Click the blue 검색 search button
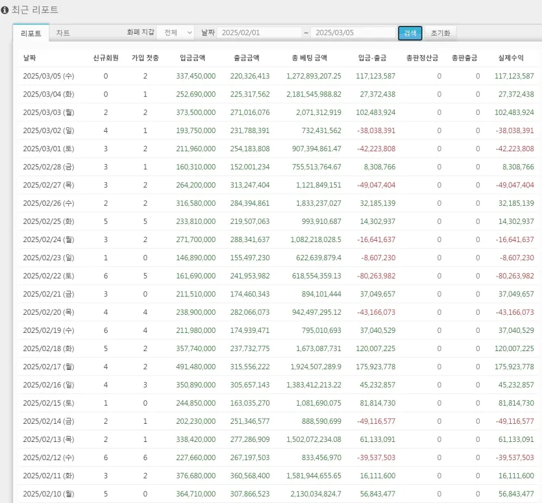542x503 pixels. (x=410, y=33)
